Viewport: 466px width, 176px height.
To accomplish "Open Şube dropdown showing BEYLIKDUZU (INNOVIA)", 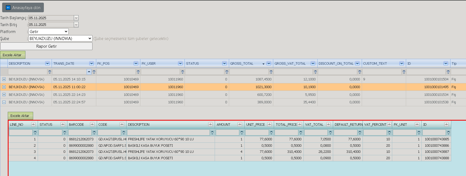I will point(60,38).
